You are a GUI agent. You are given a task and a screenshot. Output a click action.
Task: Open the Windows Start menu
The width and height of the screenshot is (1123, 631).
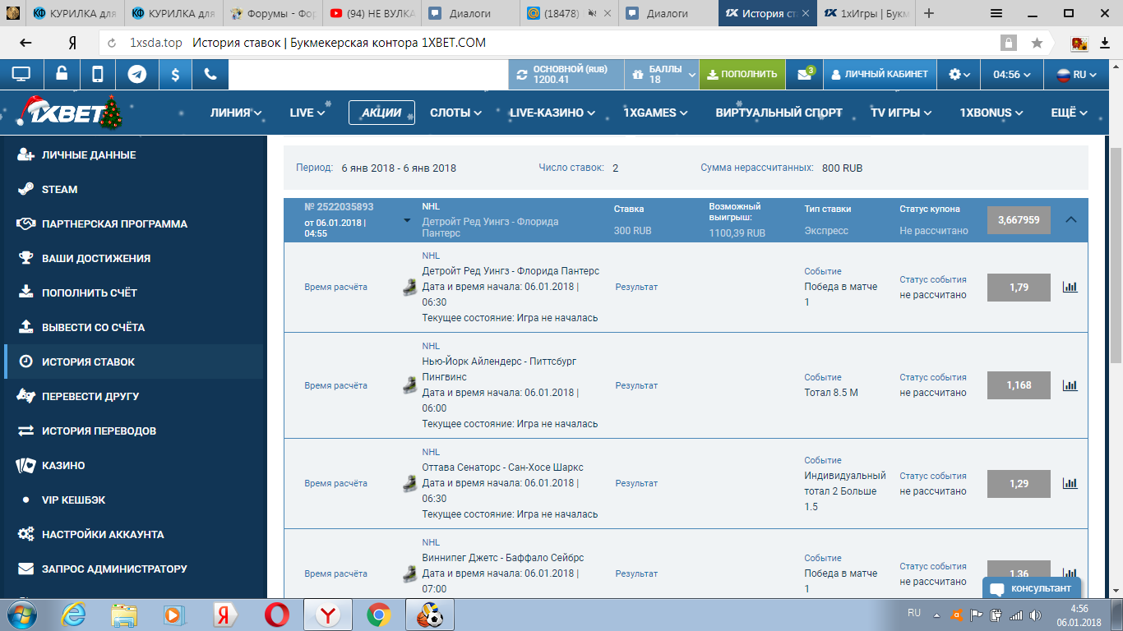[x=20, y=615]
